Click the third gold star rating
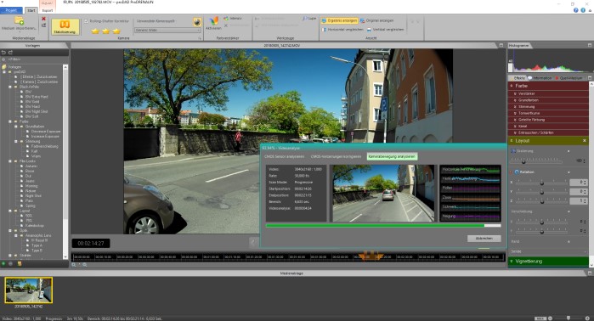Image resolution: width=594 pixels, height=321 pixels. click(x=116, y=31)
